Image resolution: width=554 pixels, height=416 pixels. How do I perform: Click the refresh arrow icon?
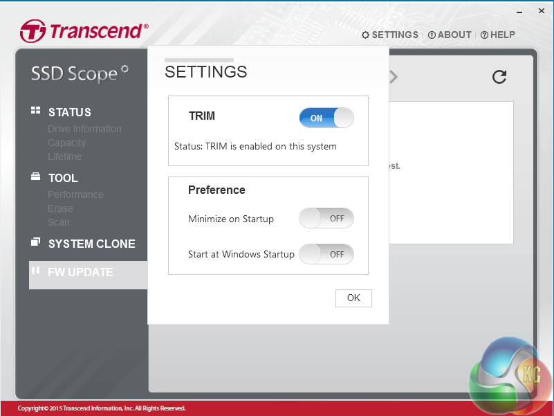click(x=499, y=77)
